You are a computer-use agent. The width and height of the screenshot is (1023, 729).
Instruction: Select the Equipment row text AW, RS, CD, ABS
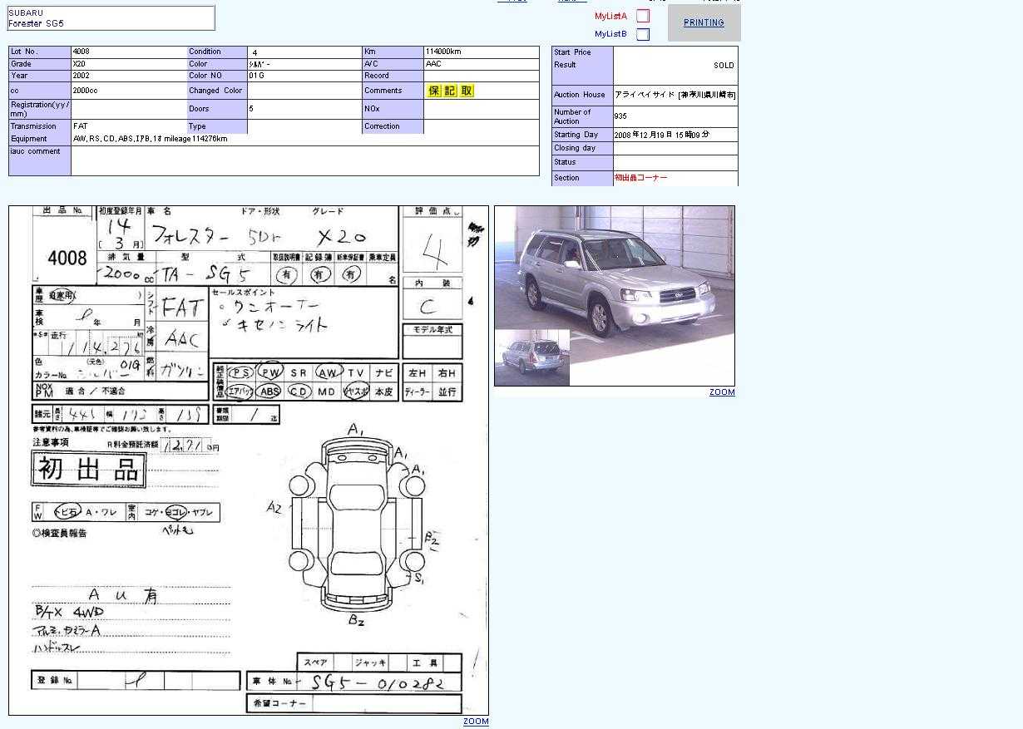click(x=150, y=139)
